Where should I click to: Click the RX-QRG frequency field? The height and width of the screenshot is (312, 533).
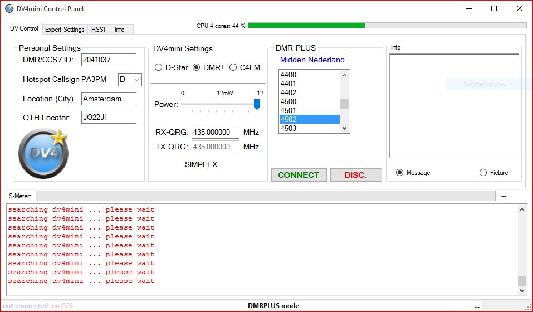[x=216, y=132]
